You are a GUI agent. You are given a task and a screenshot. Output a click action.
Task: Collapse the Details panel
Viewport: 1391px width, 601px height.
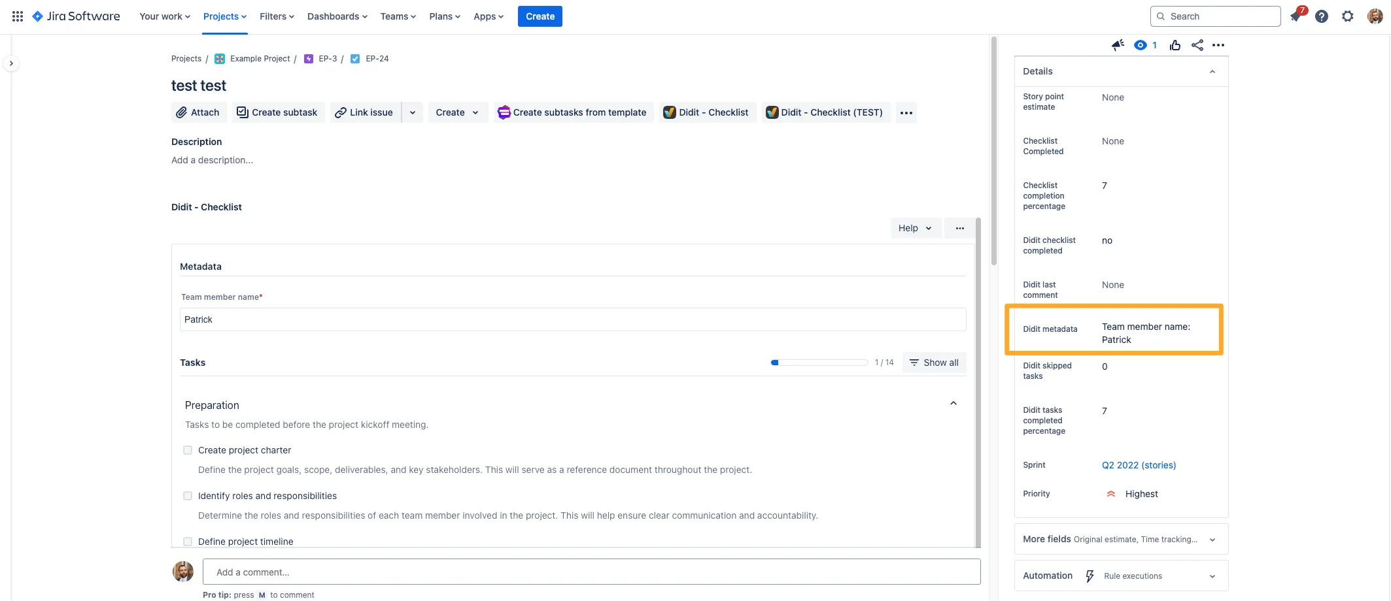[1212, 71]
